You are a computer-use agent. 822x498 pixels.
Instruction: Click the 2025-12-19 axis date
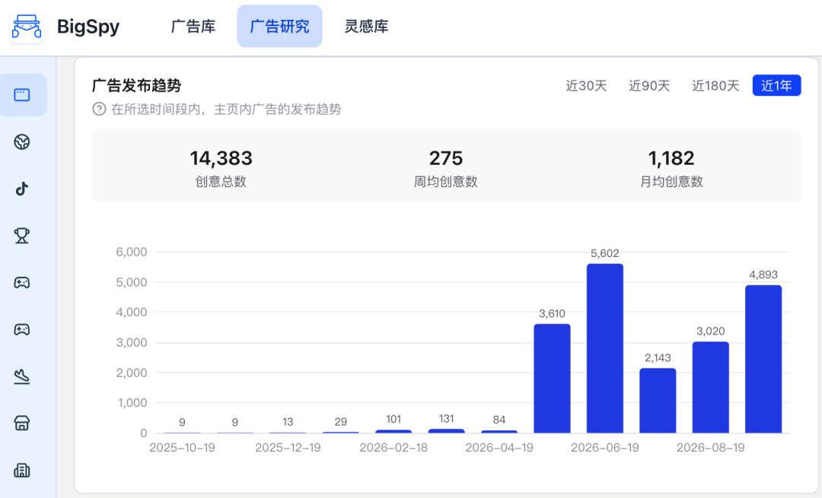(288, 448)
